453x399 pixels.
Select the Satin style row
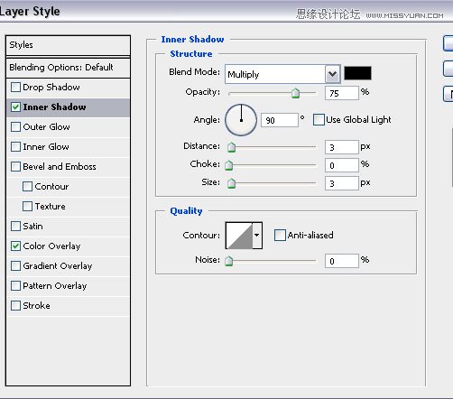(68, 227)
